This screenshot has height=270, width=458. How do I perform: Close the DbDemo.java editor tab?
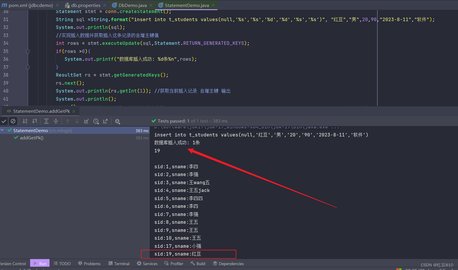click(x=151, y=5)
